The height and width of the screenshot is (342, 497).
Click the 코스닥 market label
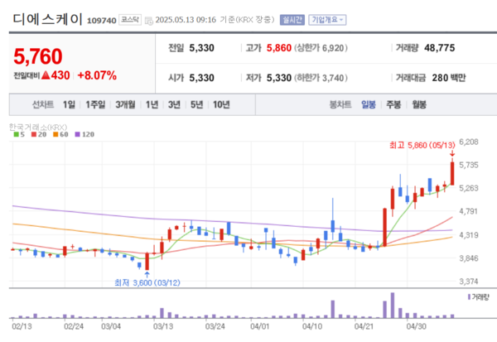(x=130, y=20)
